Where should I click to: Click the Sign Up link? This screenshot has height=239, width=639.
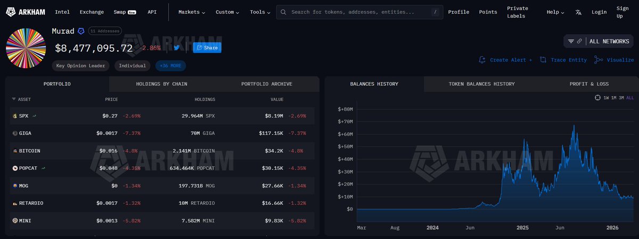pos(622,12)
